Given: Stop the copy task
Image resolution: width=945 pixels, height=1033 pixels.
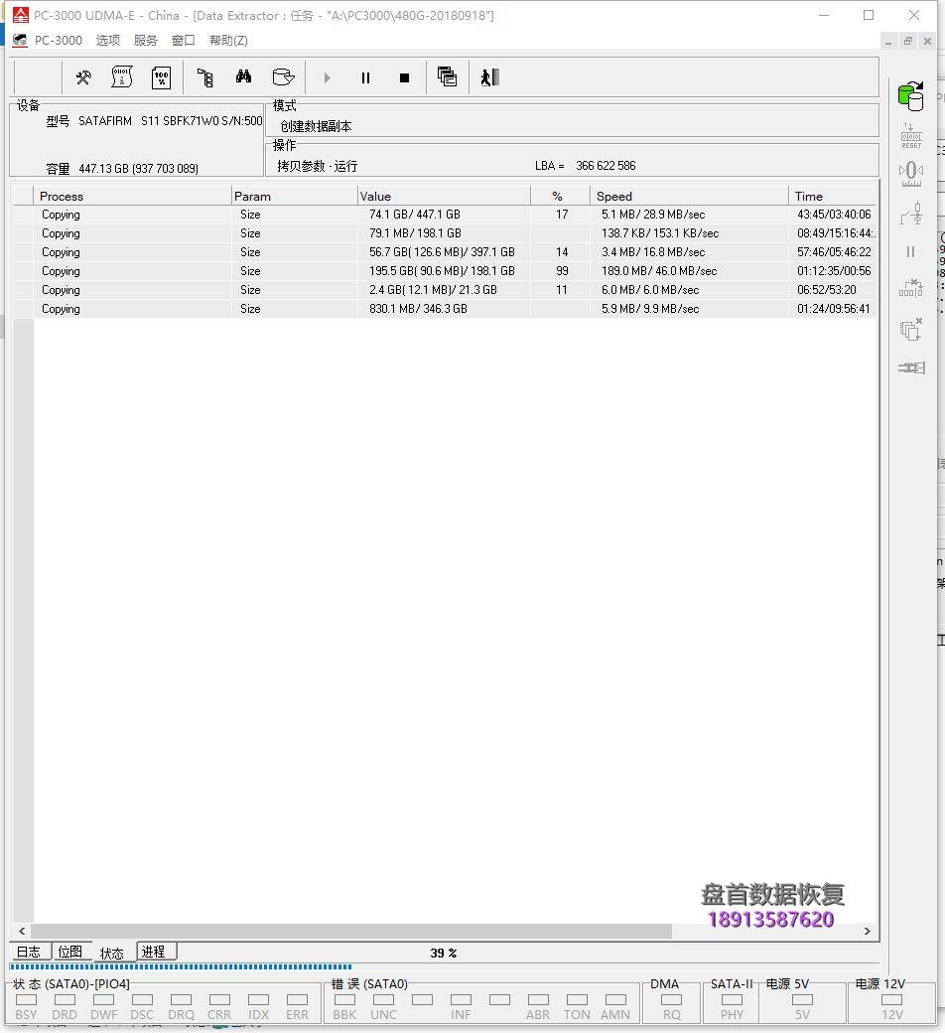Looking at the screenshot, I should click(404, 77).
